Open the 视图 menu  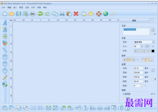coord(39,7)
